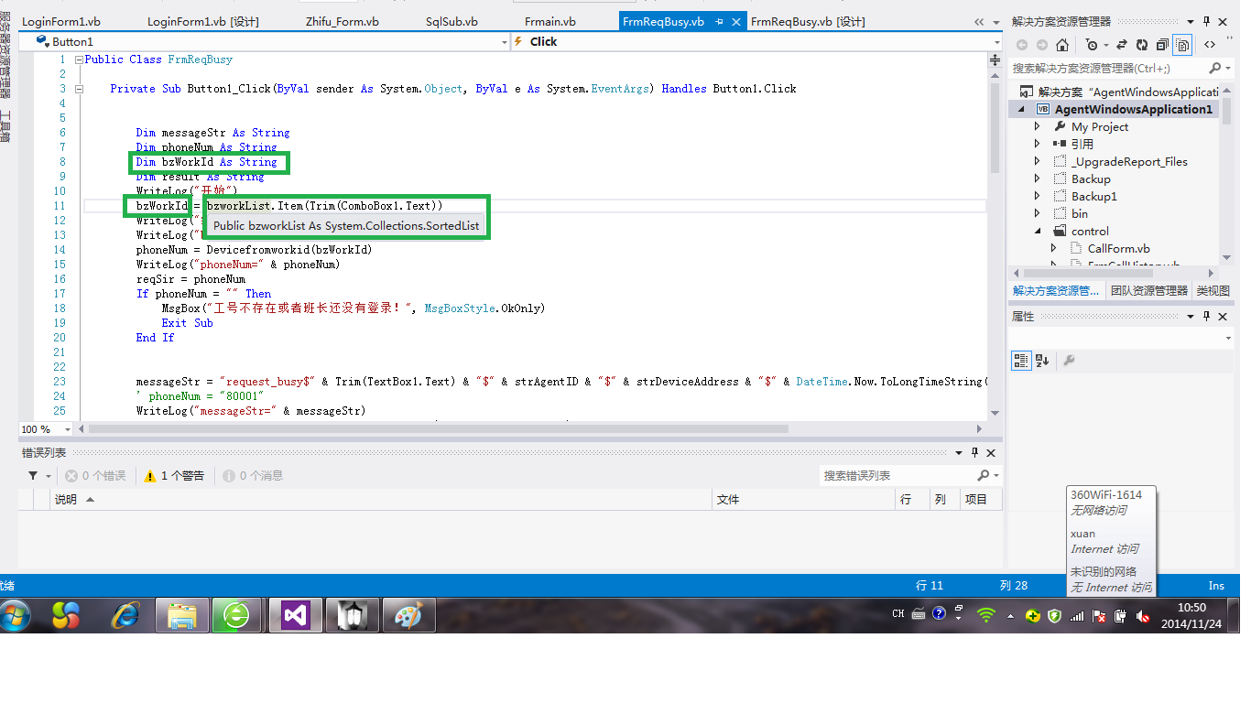Collapse Public Class FrmReqBusy outline region
This screenshot has width=1251, height=703.
coord(79,59)
